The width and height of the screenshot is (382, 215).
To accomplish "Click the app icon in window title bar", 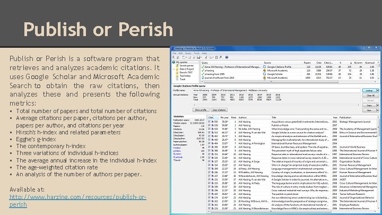I will (x=173, y=48).
